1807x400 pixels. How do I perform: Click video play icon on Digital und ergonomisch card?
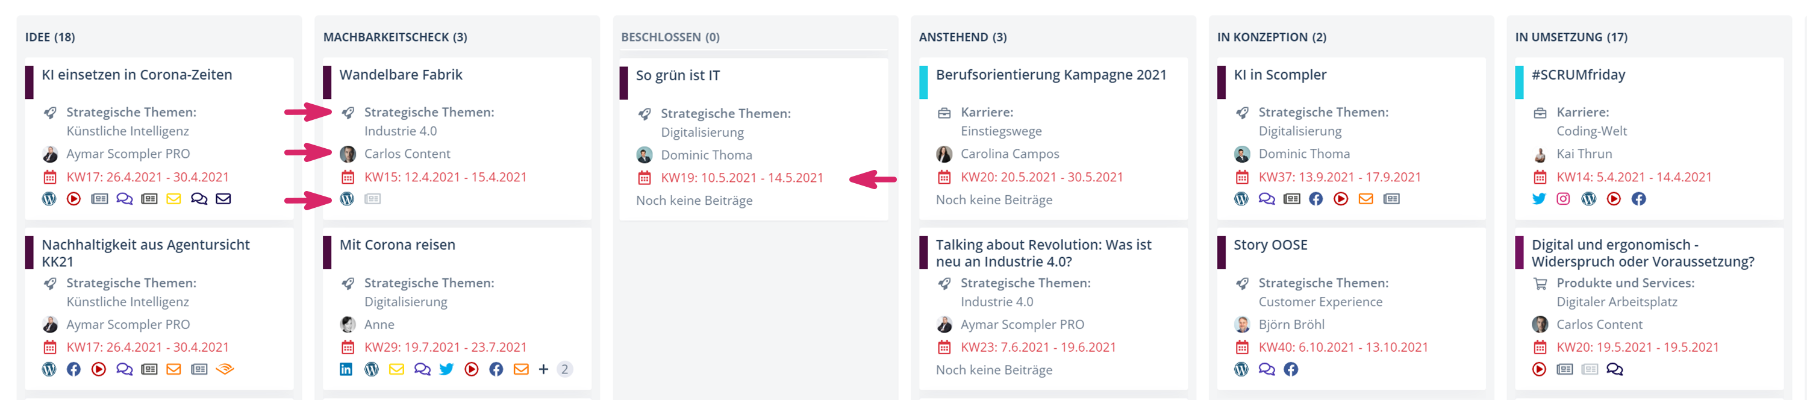(x=1539, y=369)
